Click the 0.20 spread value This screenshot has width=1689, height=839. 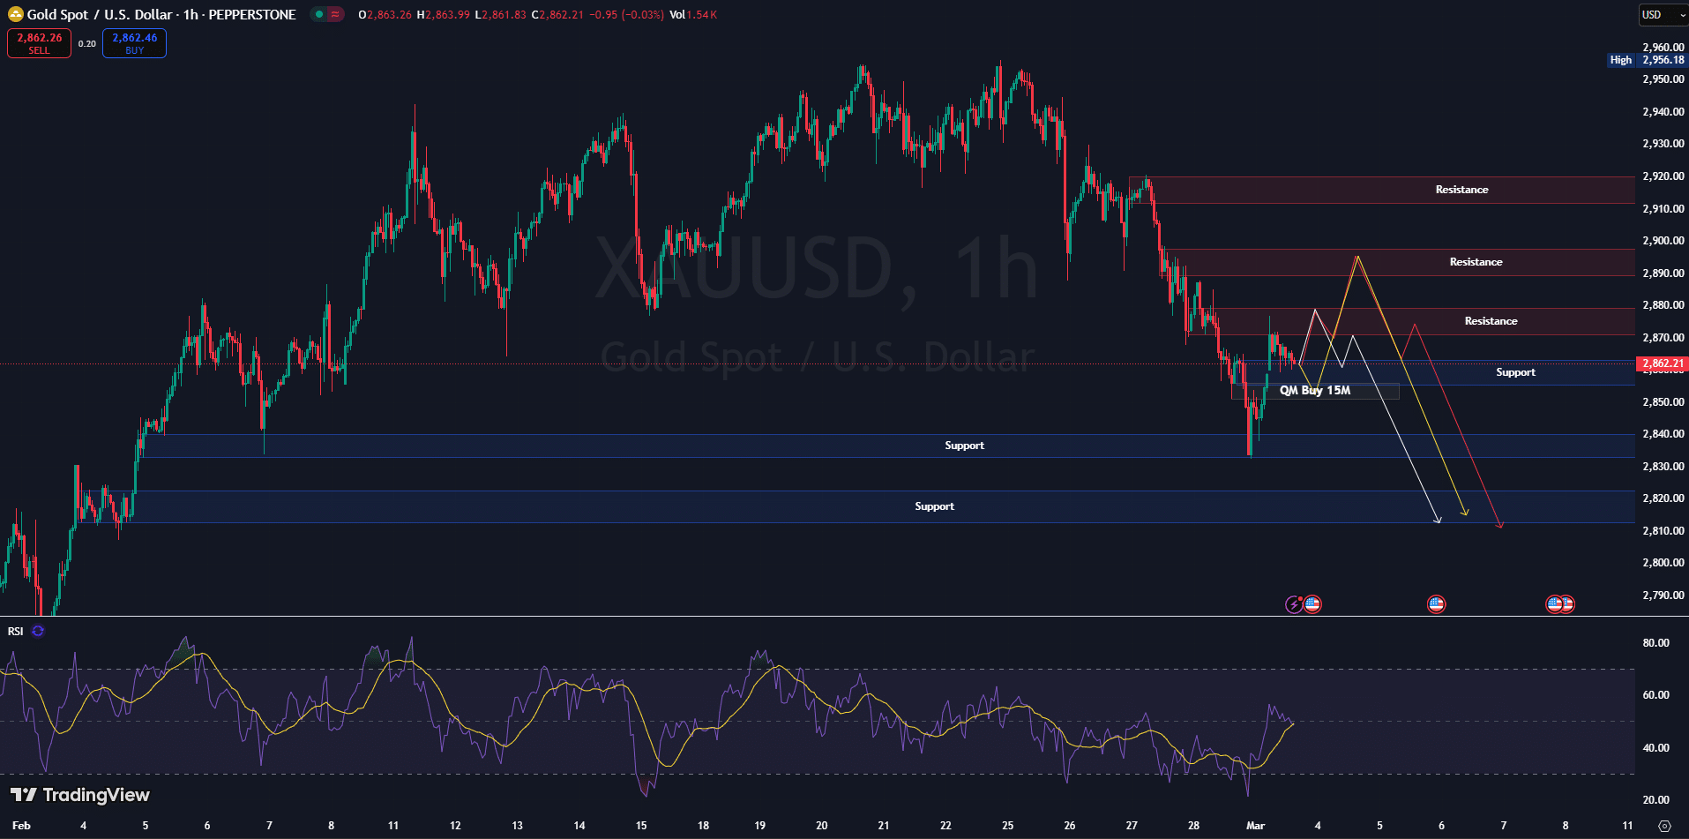86,43
